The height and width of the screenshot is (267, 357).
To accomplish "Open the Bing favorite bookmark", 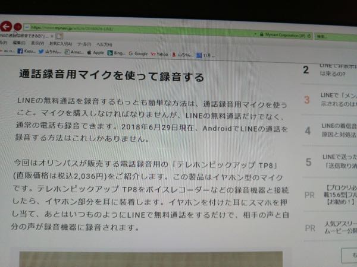I will pos(116,53).
